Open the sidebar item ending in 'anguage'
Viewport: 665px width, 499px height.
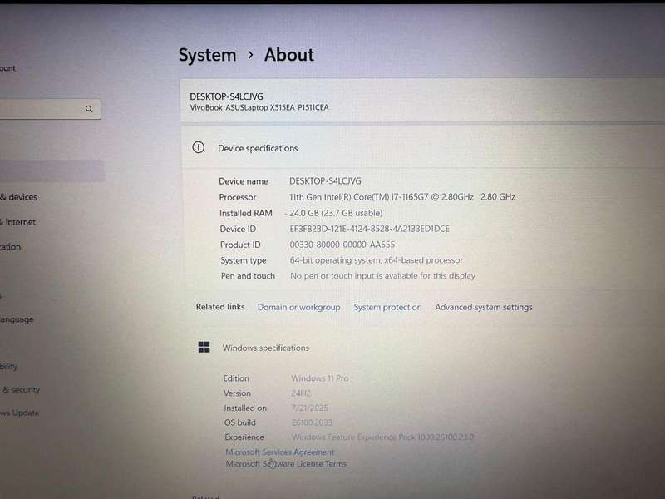tap(17, 319)
